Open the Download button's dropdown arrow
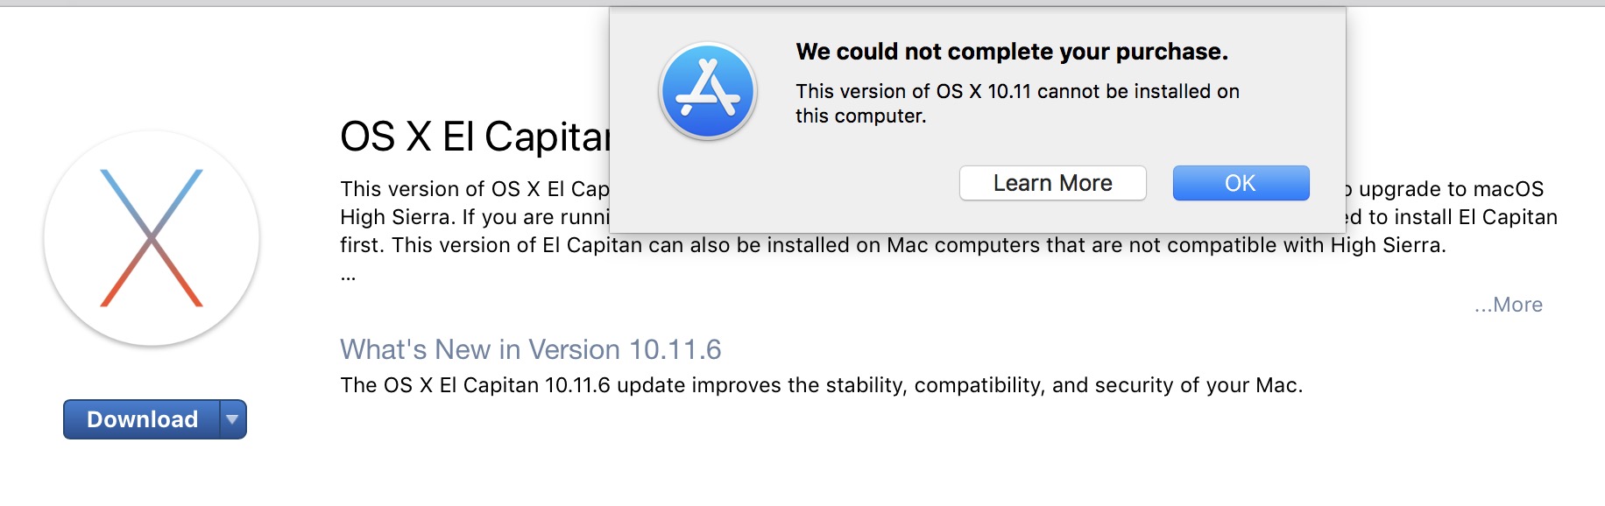The height and width of the screenshot is (506, 1605). click(232, 419)
